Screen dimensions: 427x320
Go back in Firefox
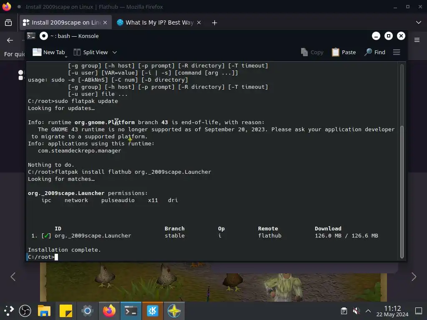click(10, 40)
